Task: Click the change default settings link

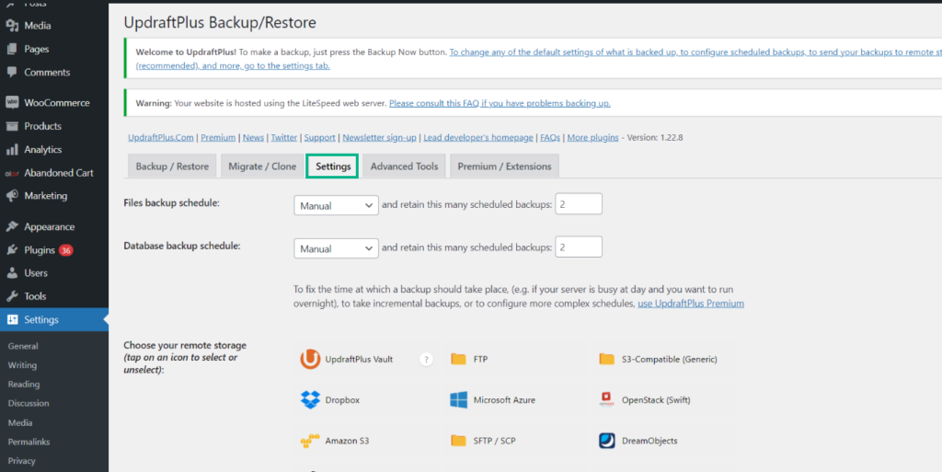Action: (695, 52)
